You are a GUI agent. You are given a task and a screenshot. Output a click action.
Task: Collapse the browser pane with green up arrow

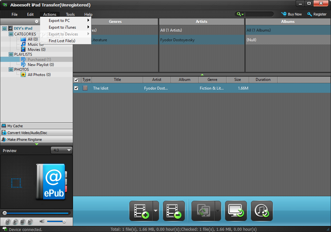[202, 74]
